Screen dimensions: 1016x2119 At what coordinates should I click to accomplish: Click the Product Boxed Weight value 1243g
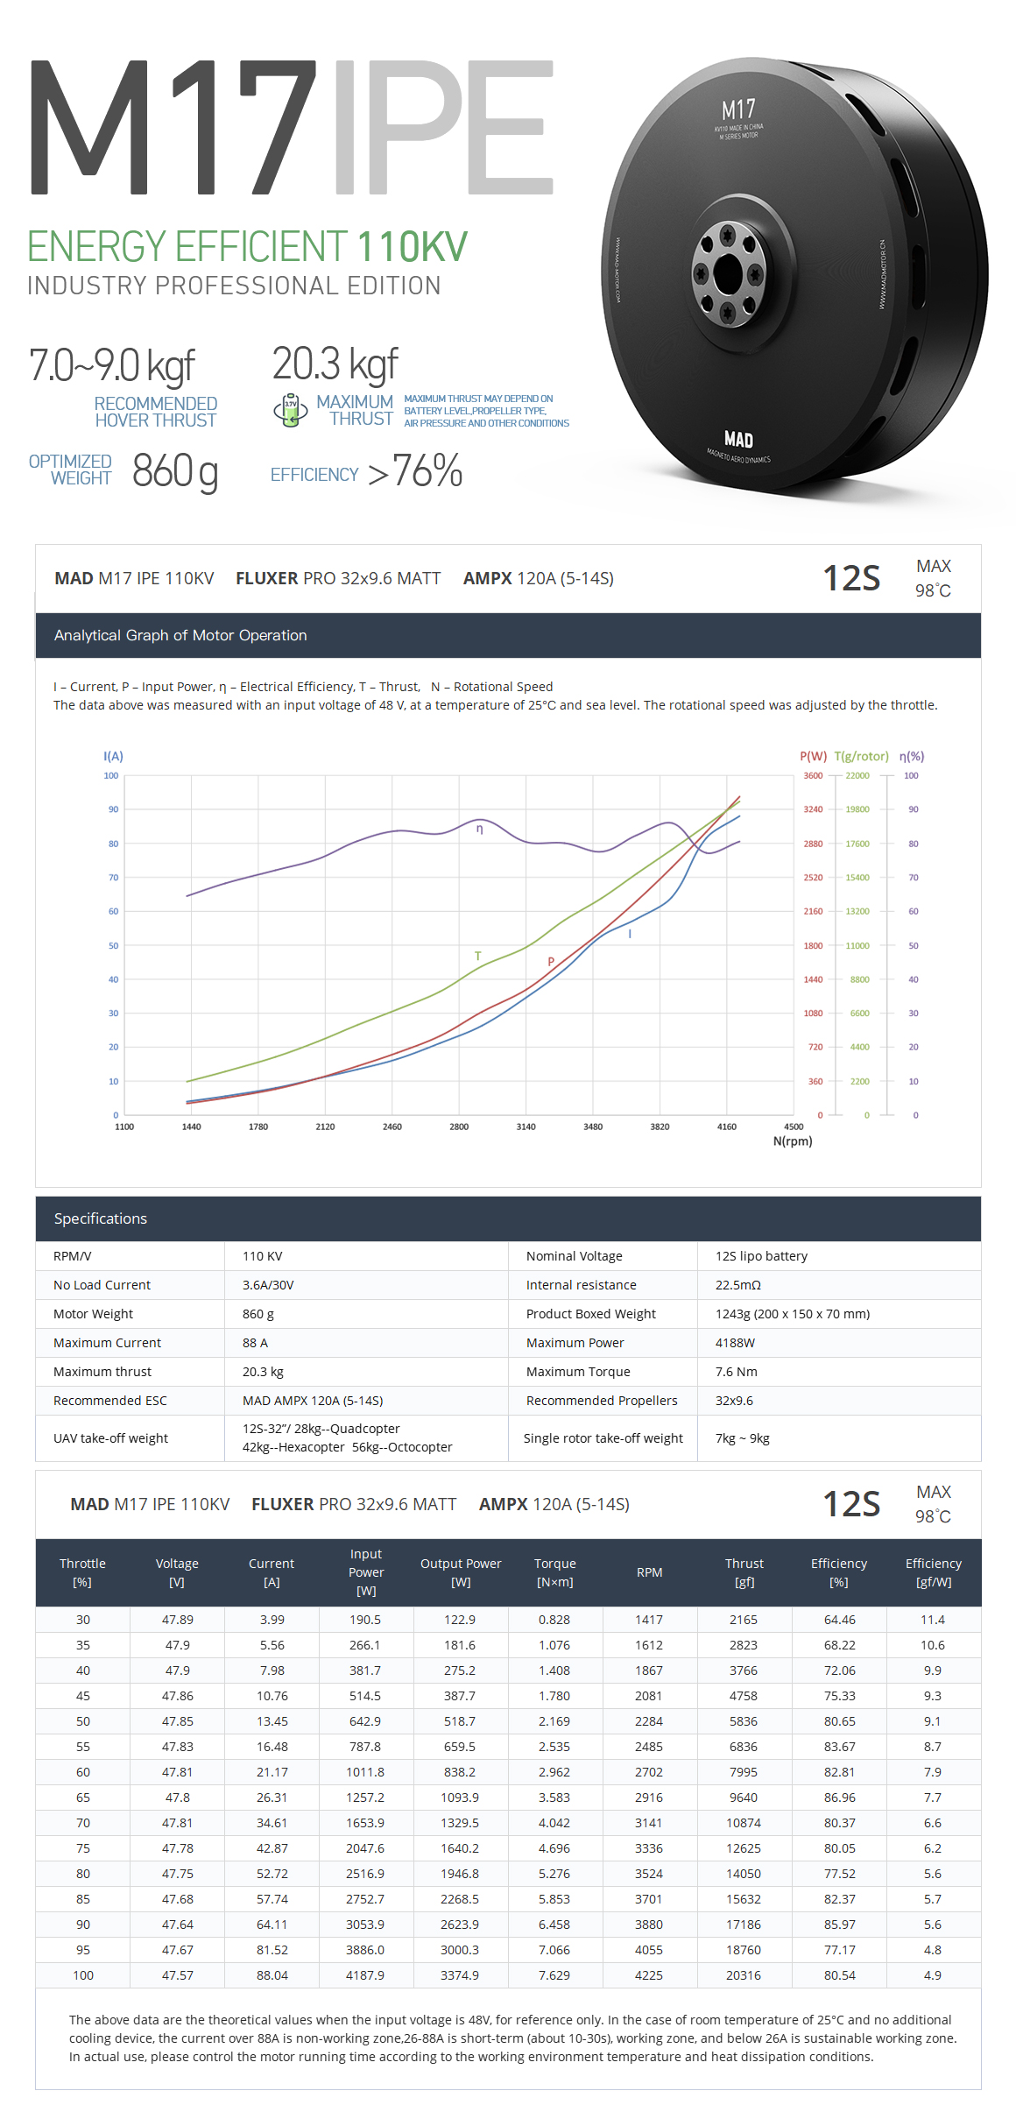[793, 1314]
